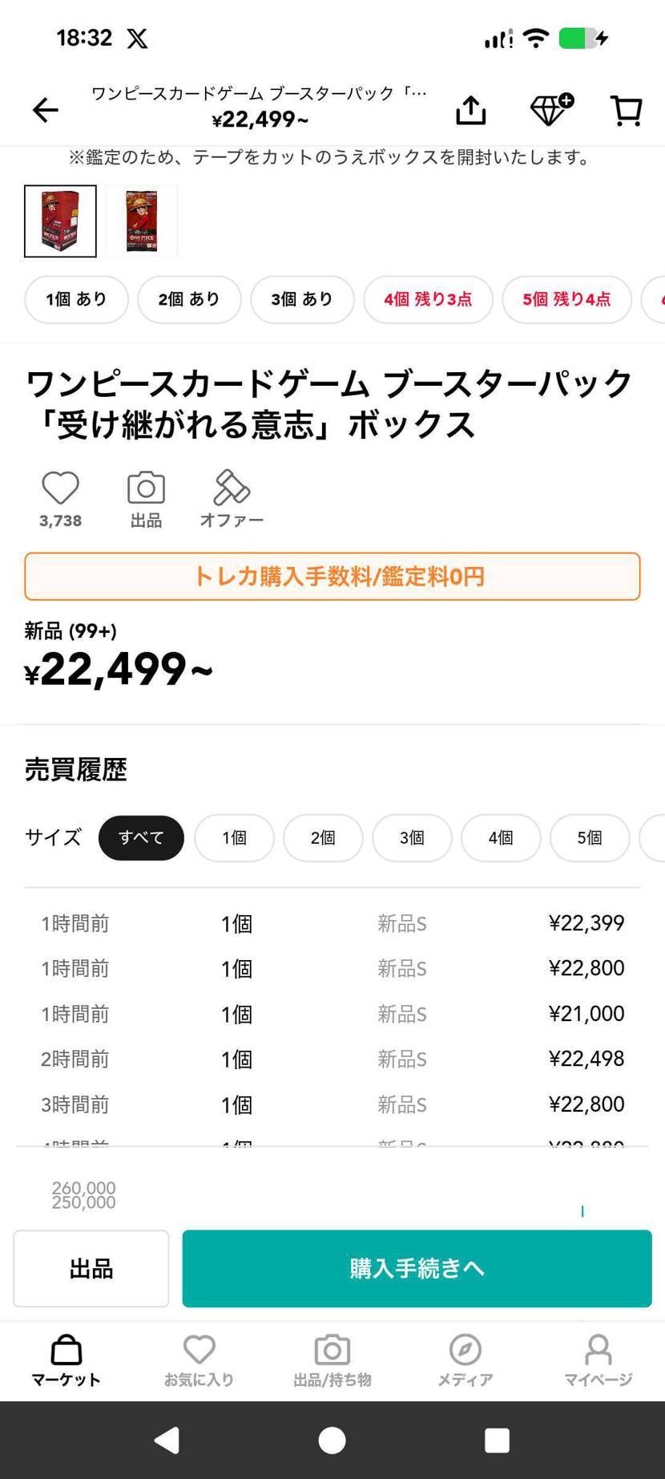Tap the 出品 listing button at bottom left
The image size is (665, 1479).
(90, 1268)
